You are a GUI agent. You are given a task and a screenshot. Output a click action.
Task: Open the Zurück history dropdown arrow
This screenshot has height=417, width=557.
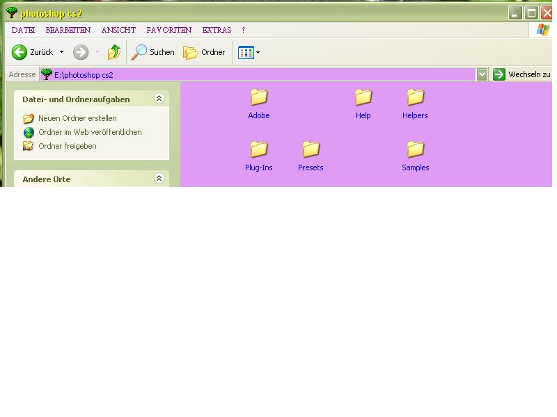coord(61,52)
